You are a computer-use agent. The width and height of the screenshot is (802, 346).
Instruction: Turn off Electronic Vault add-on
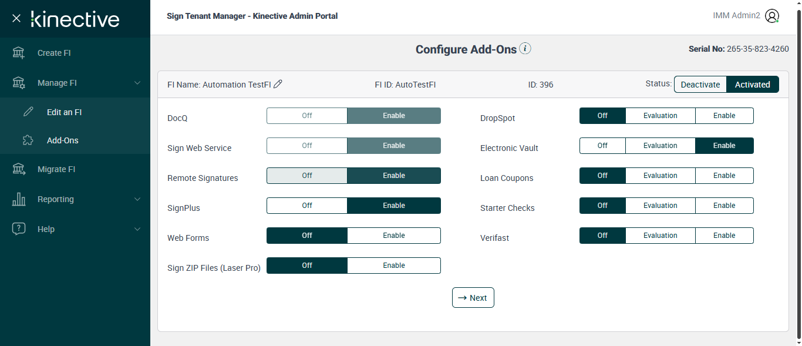[602, 146]
